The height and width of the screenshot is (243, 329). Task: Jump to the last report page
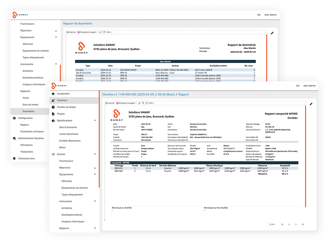pyautogui.click(x=302, y=224)
